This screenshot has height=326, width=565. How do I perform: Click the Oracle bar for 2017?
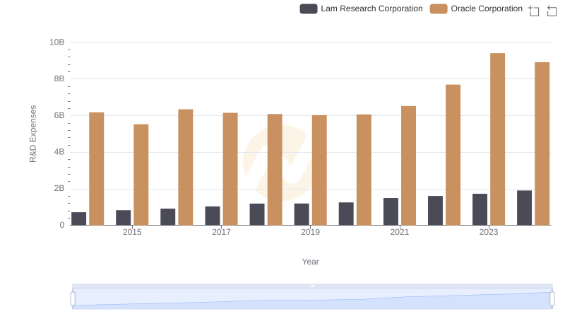click(230, 169)
